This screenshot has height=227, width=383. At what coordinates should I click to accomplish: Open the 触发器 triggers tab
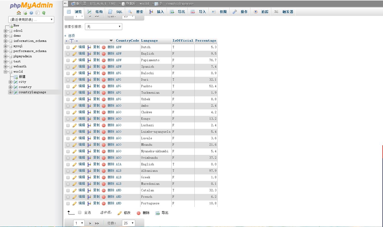284,12
